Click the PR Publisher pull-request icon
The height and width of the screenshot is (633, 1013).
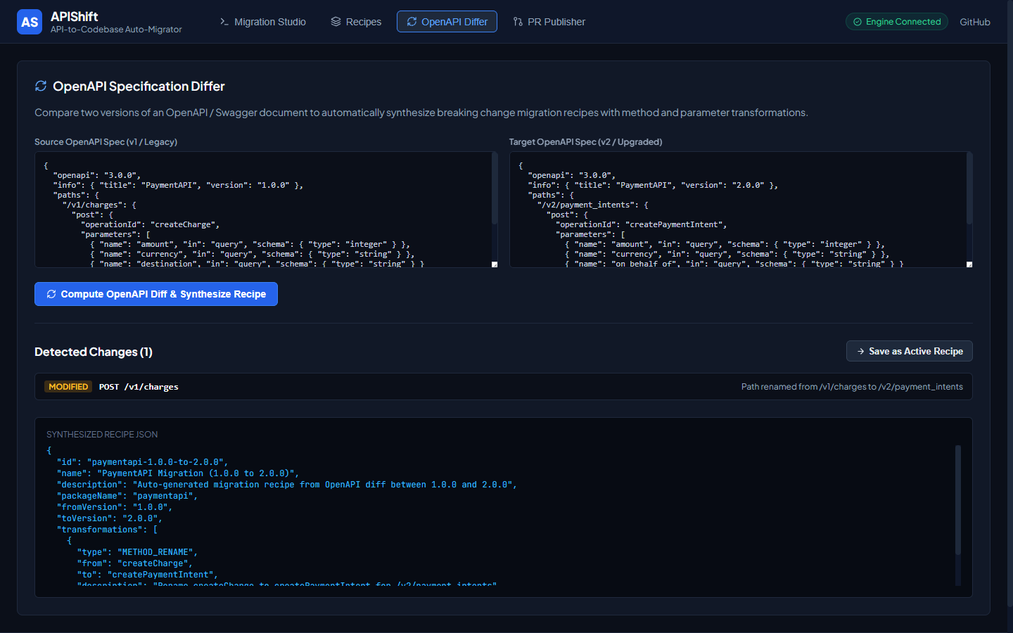[518, 22]
